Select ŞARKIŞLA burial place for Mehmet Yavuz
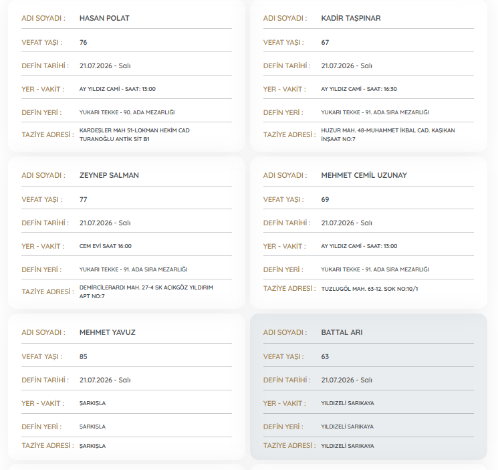This screenshot has height=470, width=498. (x=92, y=427)
